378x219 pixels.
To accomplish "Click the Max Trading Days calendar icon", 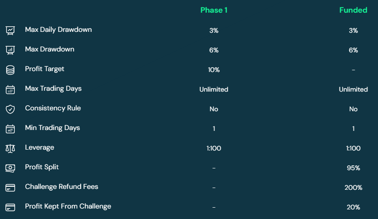I will point(10,89).
